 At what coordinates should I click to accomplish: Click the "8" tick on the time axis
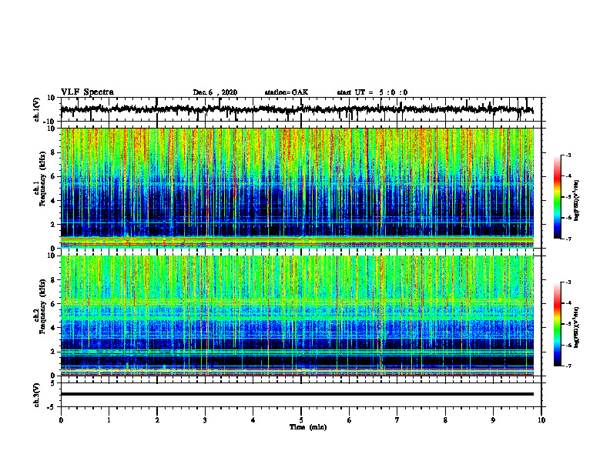(445, 420)
